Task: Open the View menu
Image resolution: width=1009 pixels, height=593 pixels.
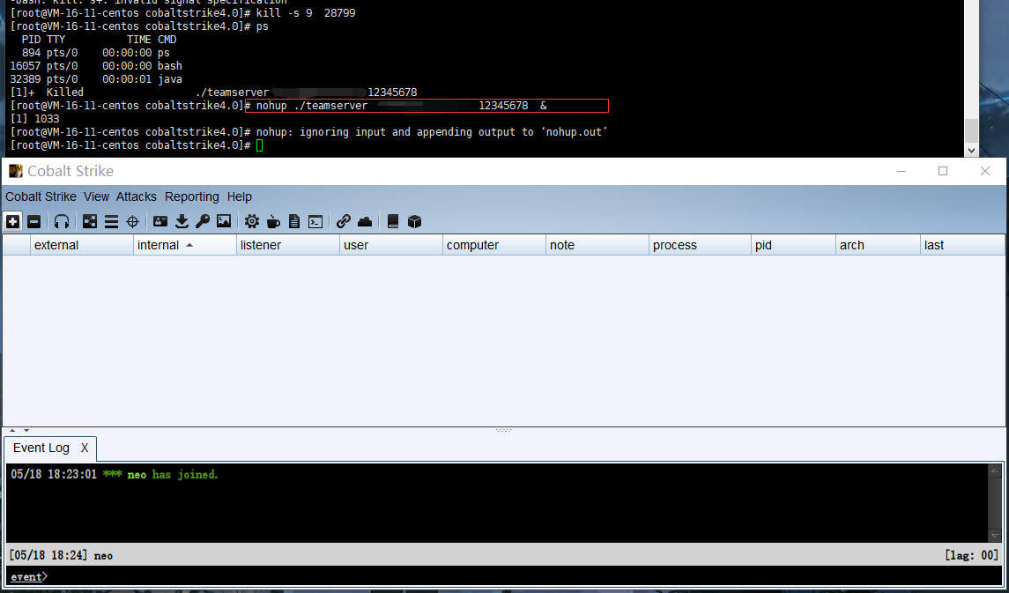Action: [x=97, y=196]
